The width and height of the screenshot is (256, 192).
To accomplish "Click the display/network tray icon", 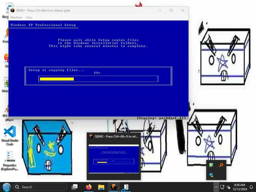I will pyautogui.click(x=222, y=187).
